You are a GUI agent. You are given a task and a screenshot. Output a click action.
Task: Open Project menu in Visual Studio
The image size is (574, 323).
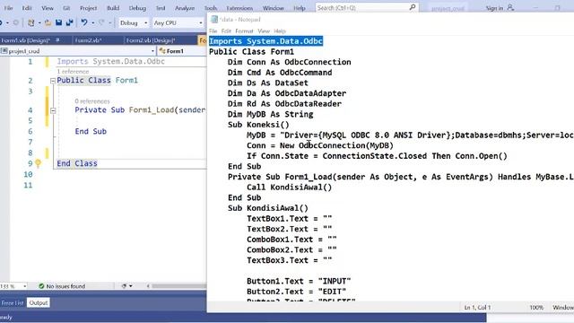click(88, 8)
